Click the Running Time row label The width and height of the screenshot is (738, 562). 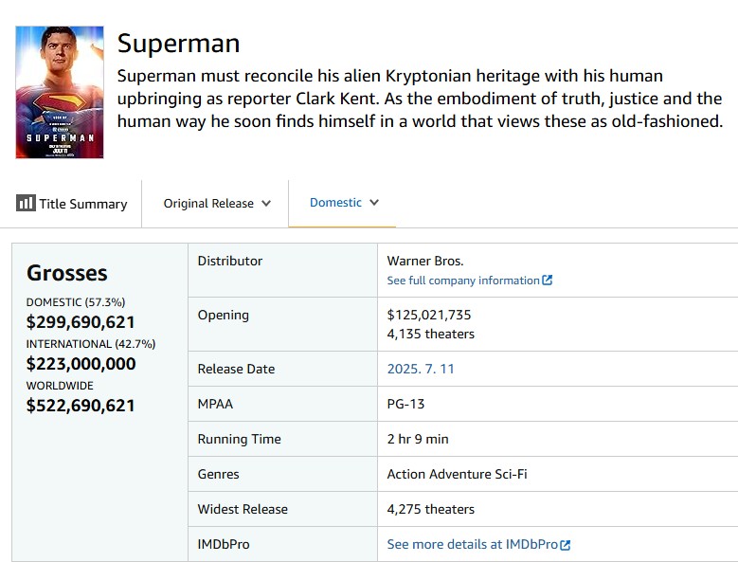click(239, 439)
